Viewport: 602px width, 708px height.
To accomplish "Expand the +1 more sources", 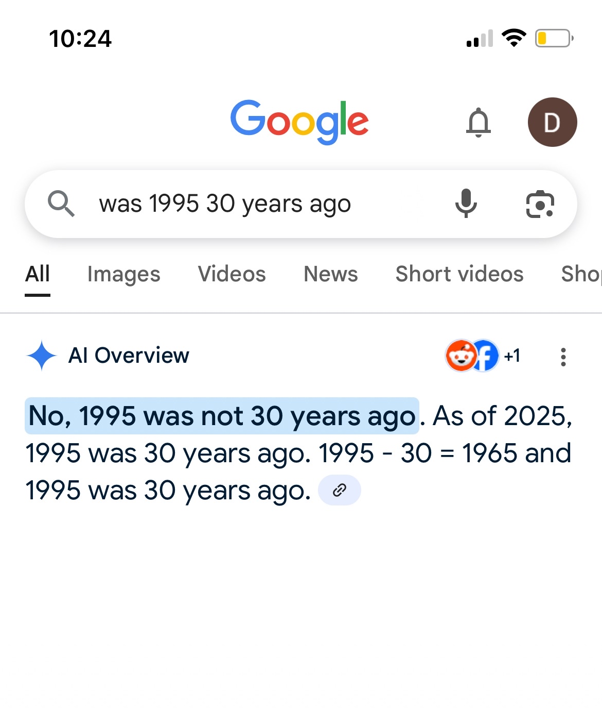I will (512, 356).
